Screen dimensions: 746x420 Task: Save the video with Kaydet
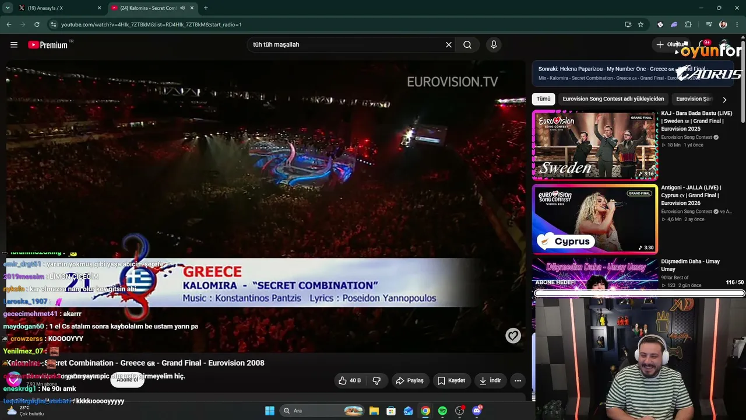pyautogui.click(x=451, y=381)
